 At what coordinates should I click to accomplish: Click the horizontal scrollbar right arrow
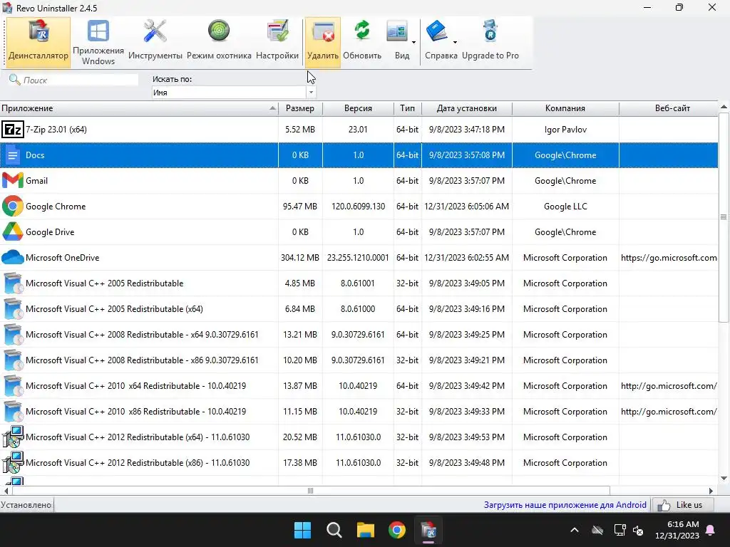point(711,491)
